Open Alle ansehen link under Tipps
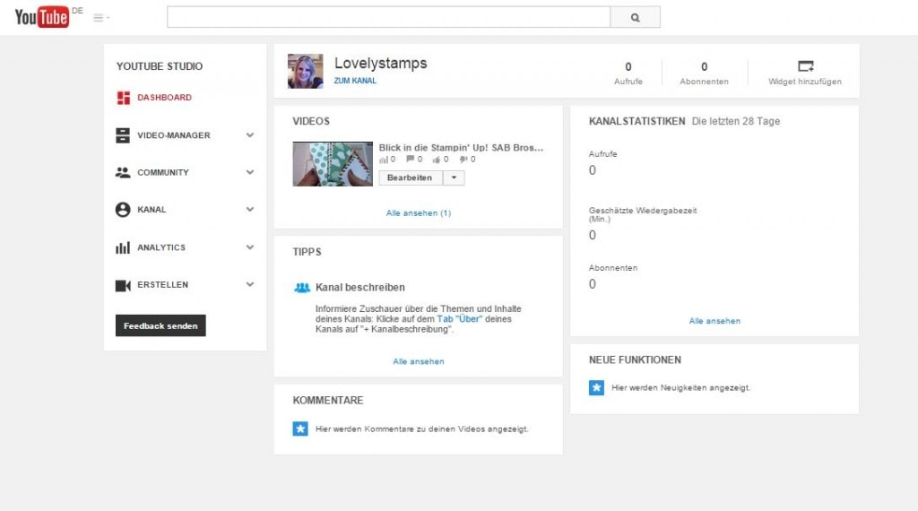918x511 pixels. 419,362
